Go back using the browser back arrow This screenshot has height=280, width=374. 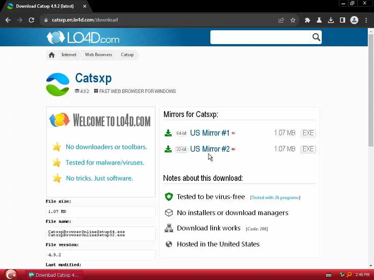point(8,20)
